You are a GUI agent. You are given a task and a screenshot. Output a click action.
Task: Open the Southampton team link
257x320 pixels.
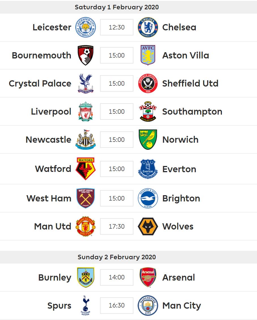(192, 111)
